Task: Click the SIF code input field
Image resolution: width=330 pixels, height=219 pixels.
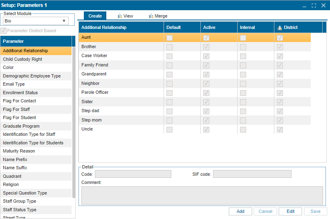Action: (x=252, y=174)
